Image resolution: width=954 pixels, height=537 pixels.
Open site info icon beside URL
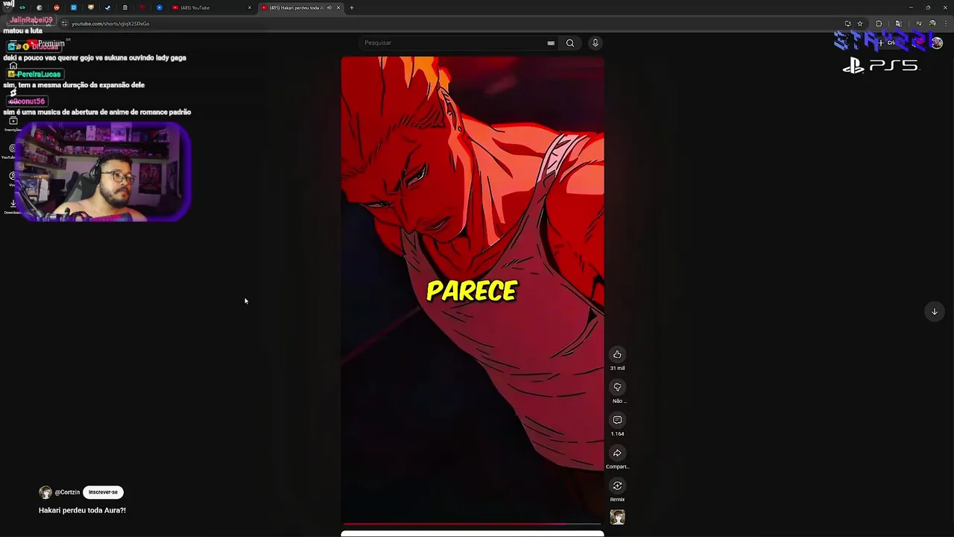(64, 24)
